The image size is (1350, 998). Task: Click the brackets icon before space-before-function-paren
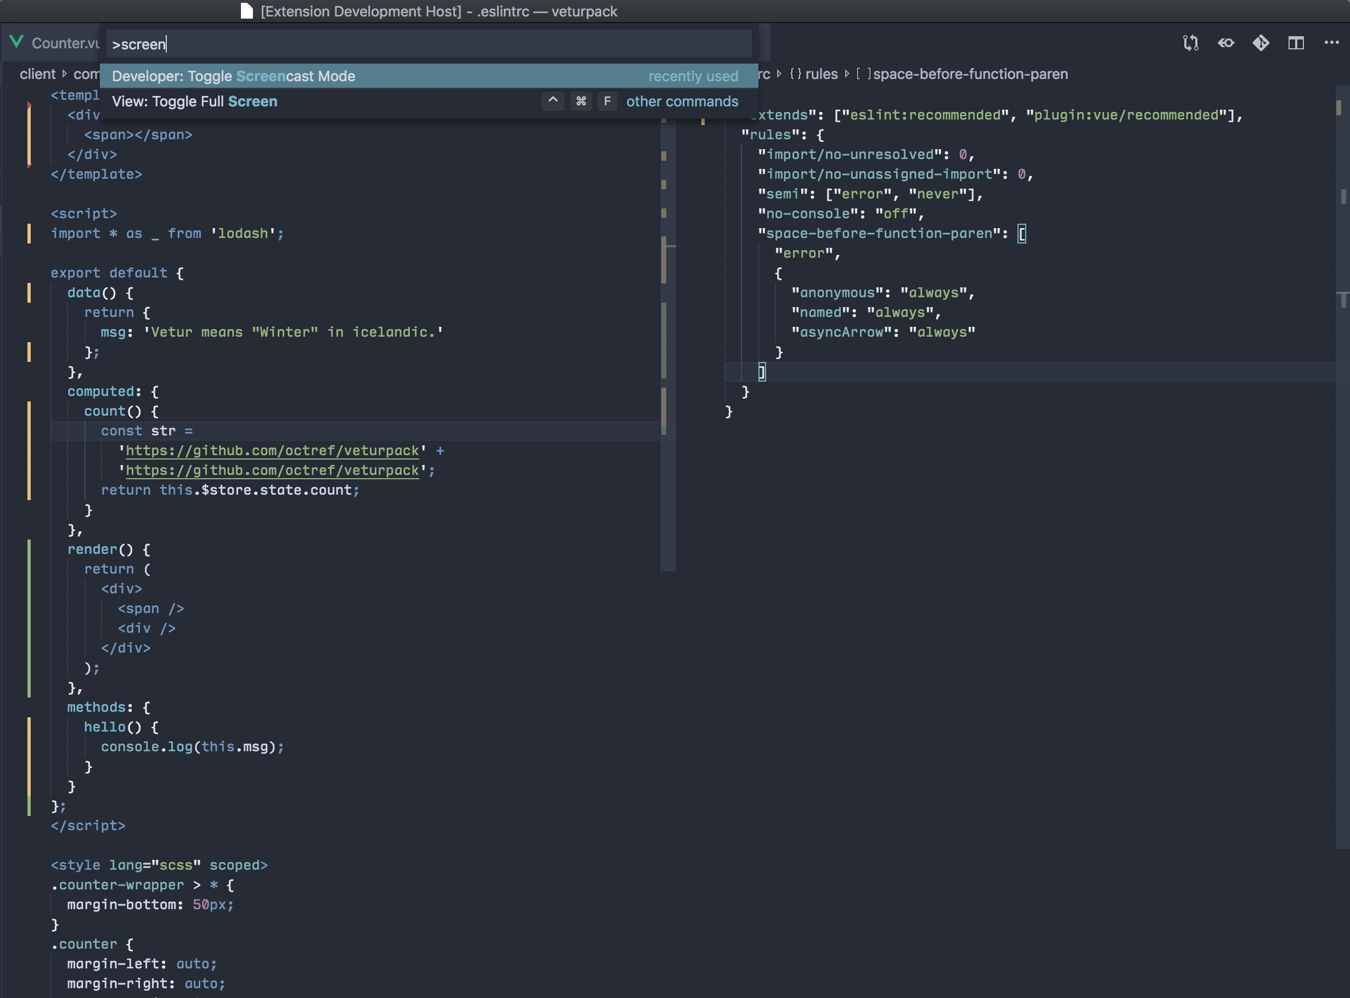(x=863, y=75)
